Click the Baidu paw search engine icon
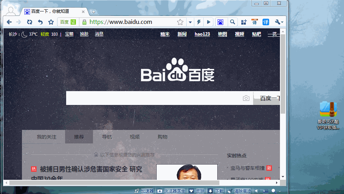The height and width of the screenshot is (194, 344). pyautogui.click(x=220, y=22)
